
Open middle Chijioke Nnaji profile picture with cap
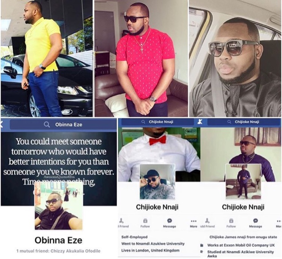pyautogui.click(x=157, y=182)
